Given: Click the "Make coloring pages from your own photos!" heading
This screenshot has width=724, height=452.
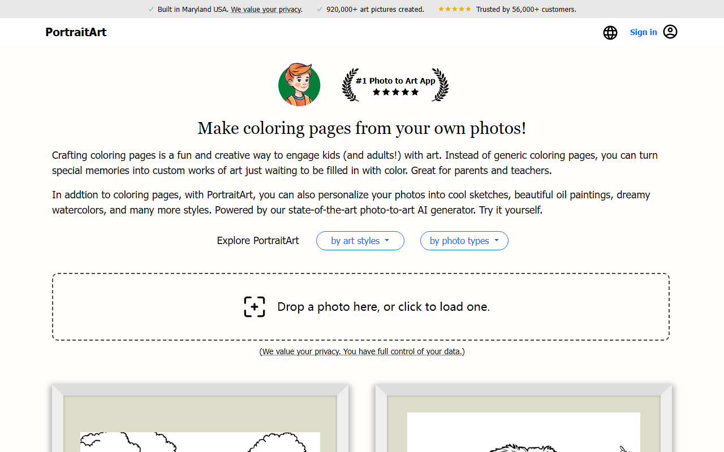Looking at the screenshot, I should click(x=362, y=128).
